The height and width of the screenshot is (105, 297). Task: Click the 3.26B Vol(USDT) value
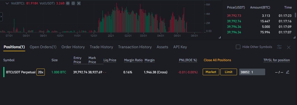tap(60, 3)
